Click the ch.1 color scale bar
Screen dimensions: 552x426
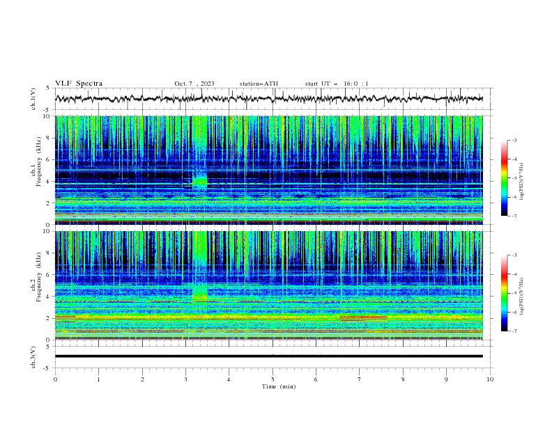coord(504,178)
